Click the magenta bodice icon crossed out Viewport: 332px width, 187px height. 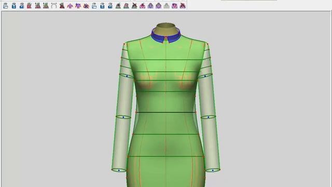click(x=183, y=6)
